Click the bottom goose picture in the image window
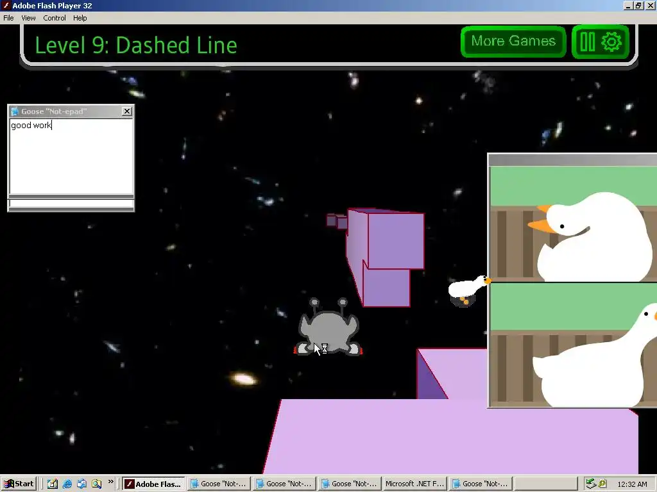Image resolution: width=657 pixels, height=492 pixels. (574, 344)
